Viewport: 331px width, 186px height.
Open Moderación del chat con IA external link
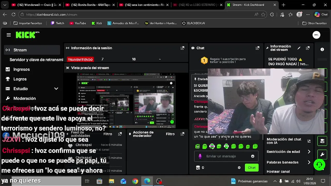coord(309,141)
